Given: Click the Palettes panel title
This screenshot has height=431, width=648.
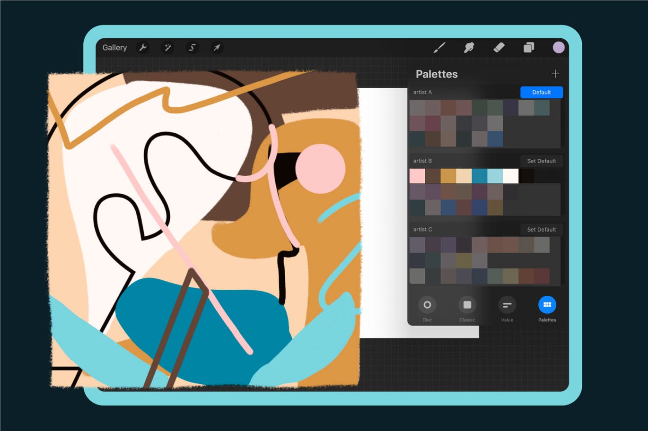Looking at the screenshot, I should tap(437, 74).
